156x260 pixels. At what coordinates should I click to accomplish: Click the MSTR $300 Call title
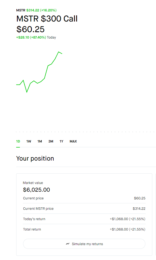point(47,19)
